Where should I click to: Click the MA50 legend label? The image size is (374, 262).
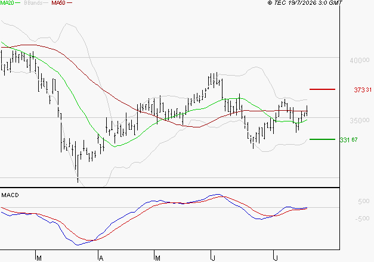[x=58, y=3]
